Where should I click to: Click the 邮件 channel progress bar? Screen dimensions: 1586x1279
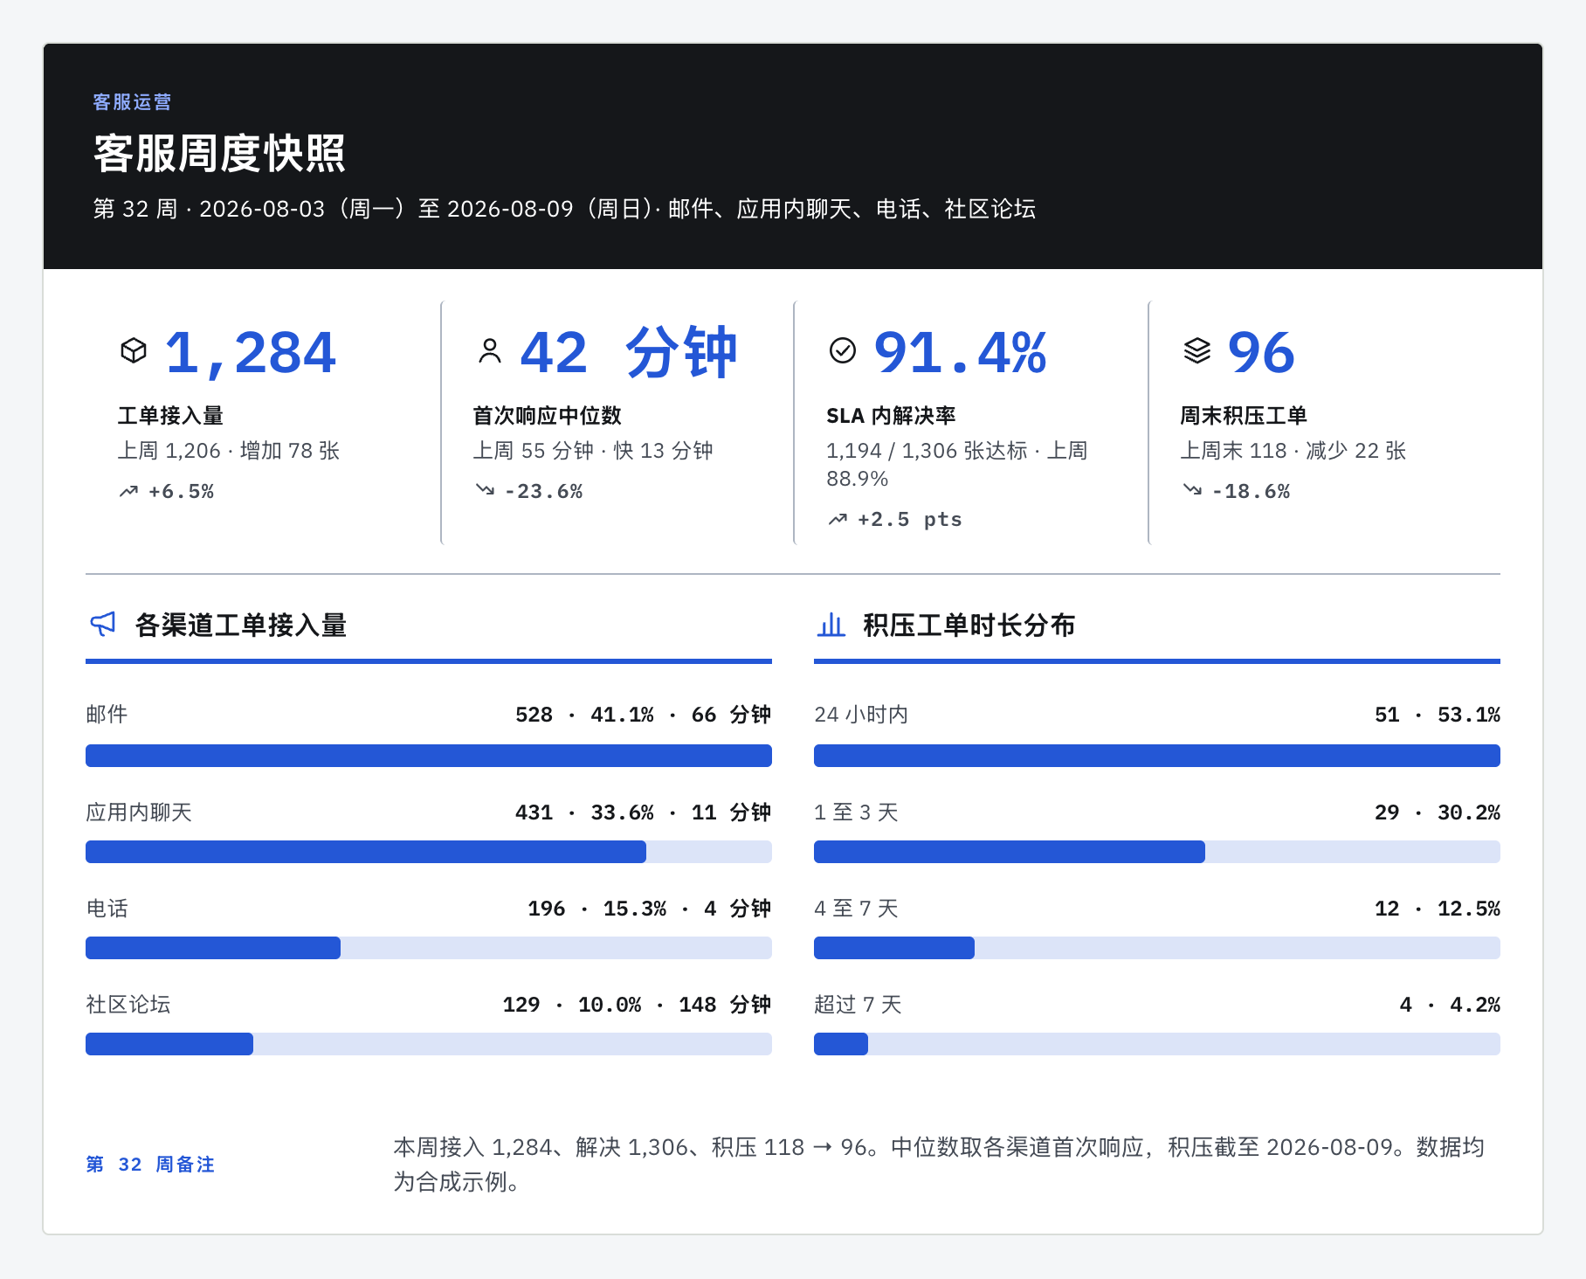pos(429,756)
